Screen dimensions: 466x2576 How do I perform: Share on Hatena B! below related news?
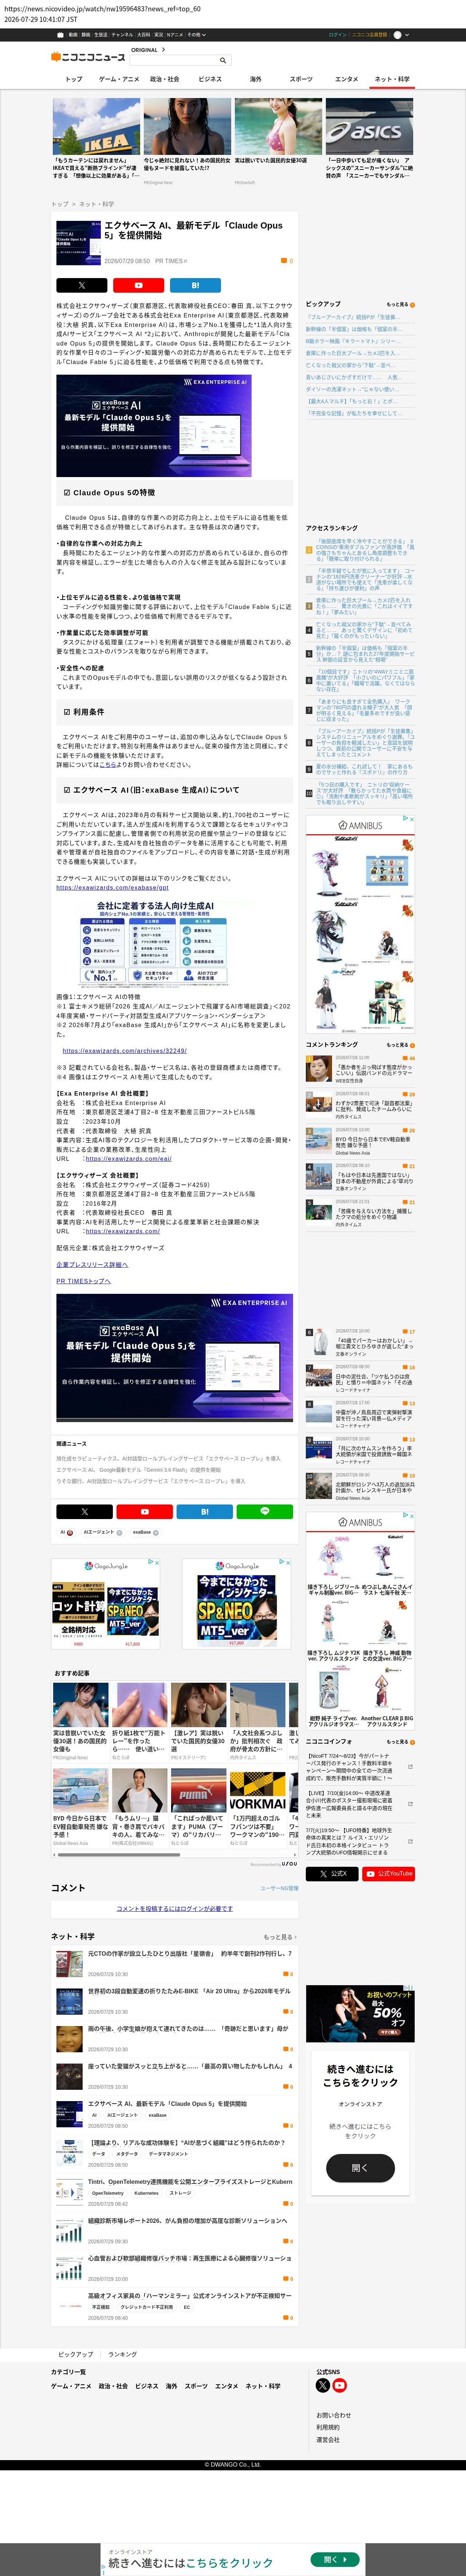[205, 1512]
